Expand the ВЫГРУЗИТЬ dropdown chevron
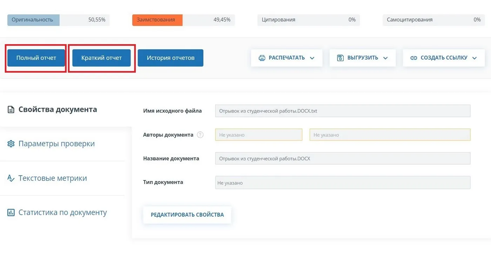The width and height of the screenshot is (491, 255). pyautogui.click(x=385, y=58)
